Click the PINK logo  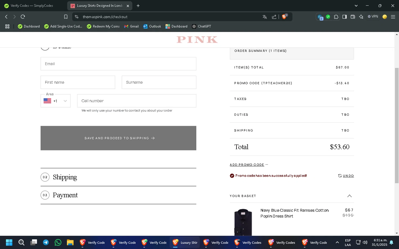click(x=197, y=40)
